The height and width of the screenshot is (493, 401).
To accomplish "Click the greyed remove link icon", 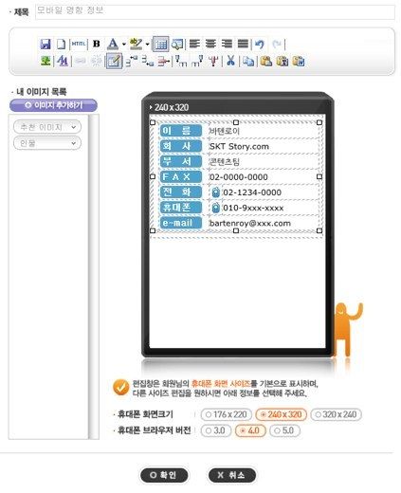I will point(97,61).
